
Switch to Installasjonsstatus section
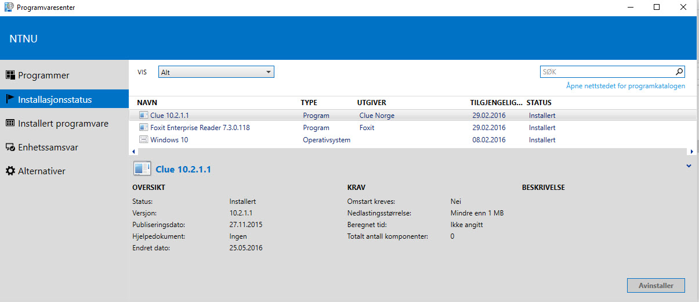64,99
